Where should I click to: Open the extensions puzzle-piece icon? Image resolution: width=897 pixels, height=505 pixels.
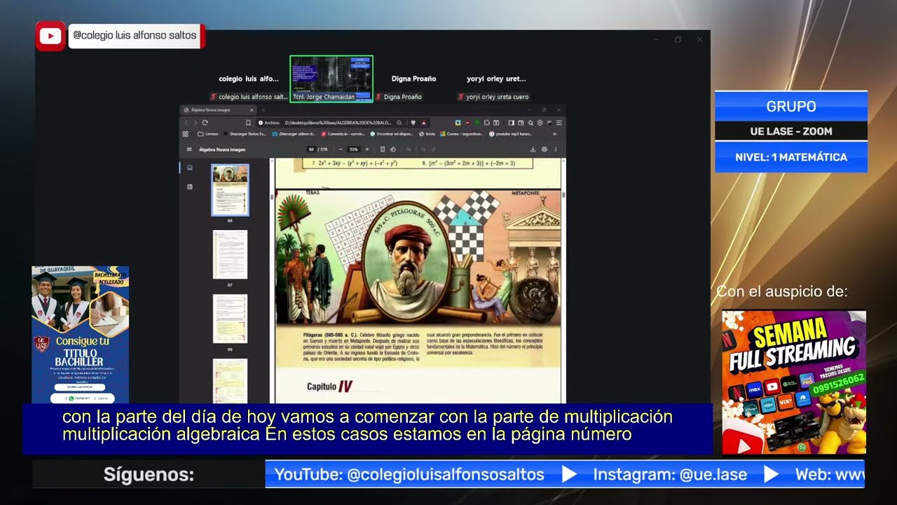(487, 123)
